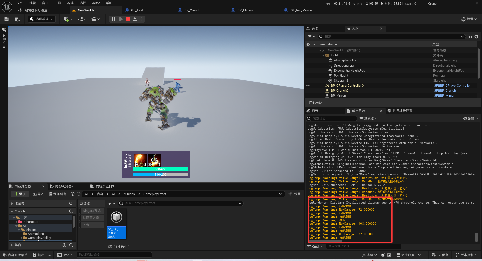Open the 构建 menu

(70, 3)
